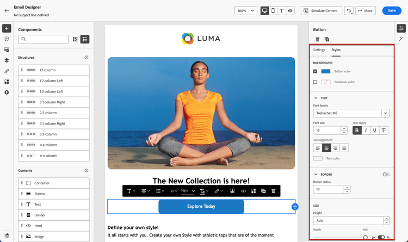Viewport: 408px width, 242px height.
Task: Open the More menu
Action: click(366, 11)
